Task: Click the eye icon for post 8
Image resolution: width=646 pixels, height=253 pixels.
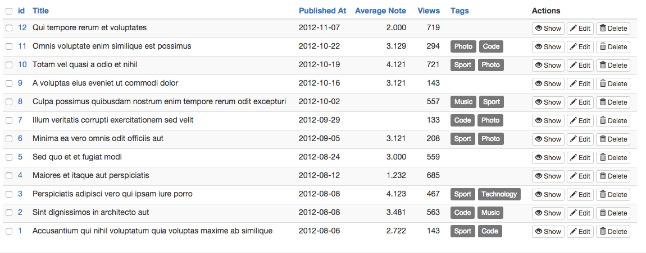Action: (x=538, y=102)
